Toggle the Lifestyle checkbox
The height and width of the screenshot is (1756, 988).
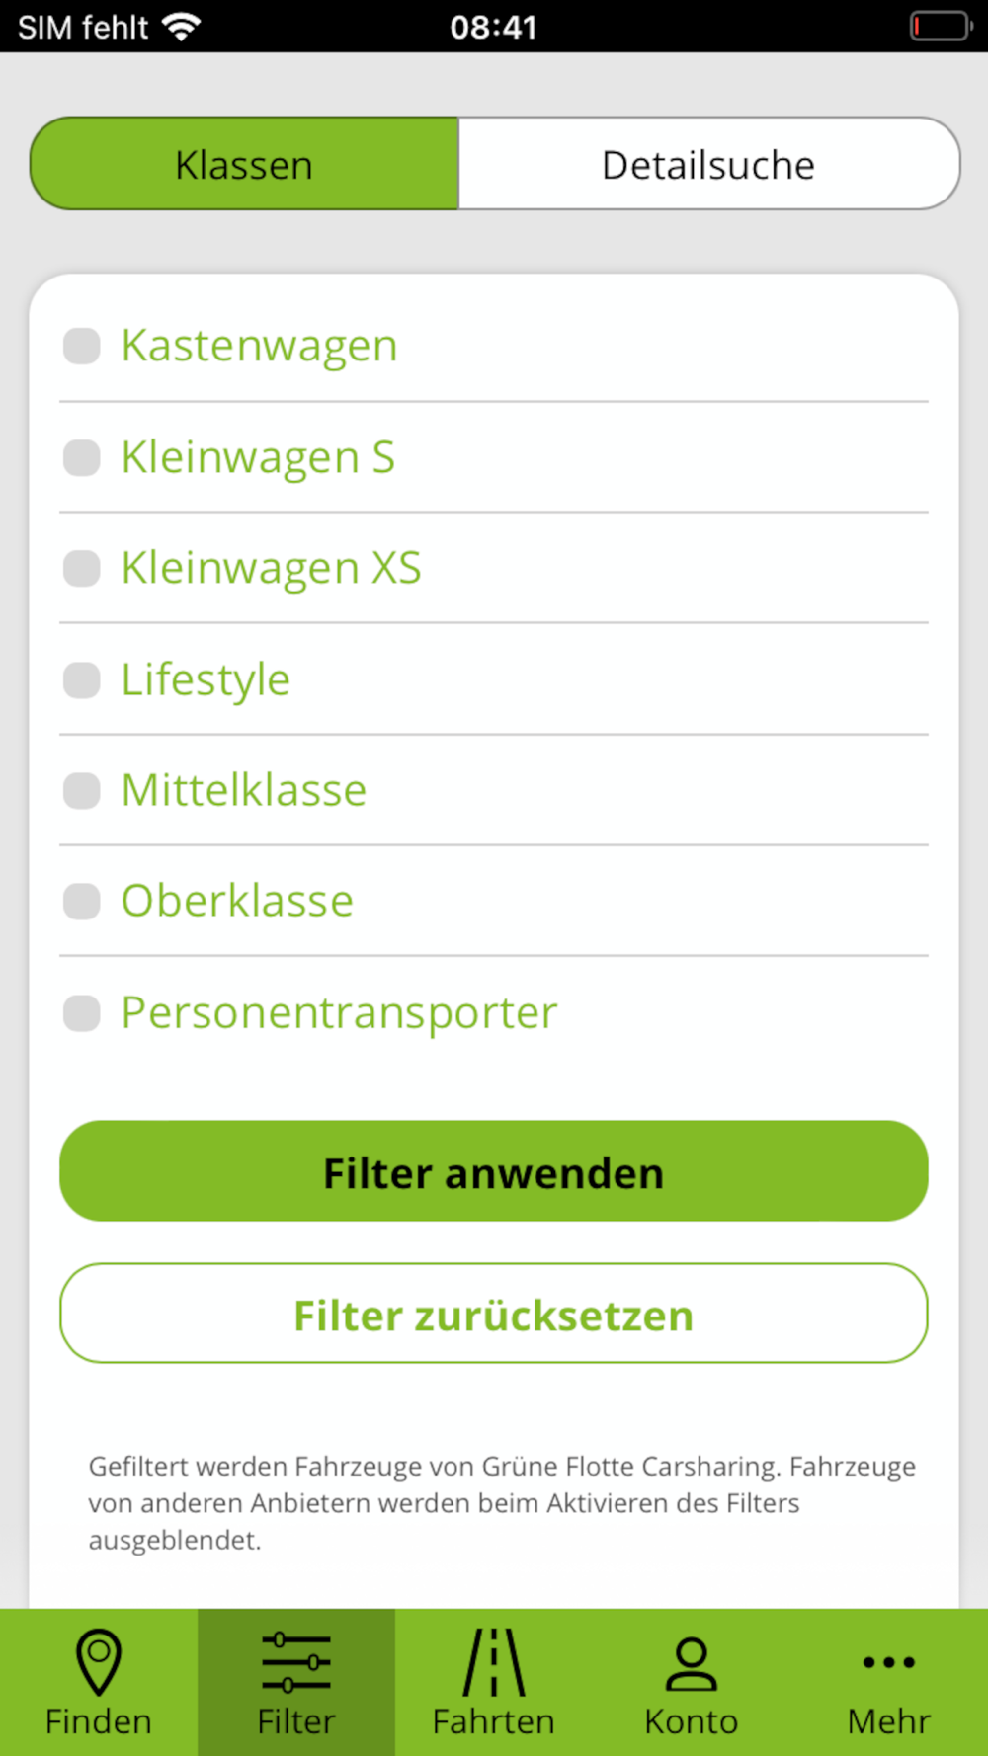pyautogui.click(x=82, y=680)
